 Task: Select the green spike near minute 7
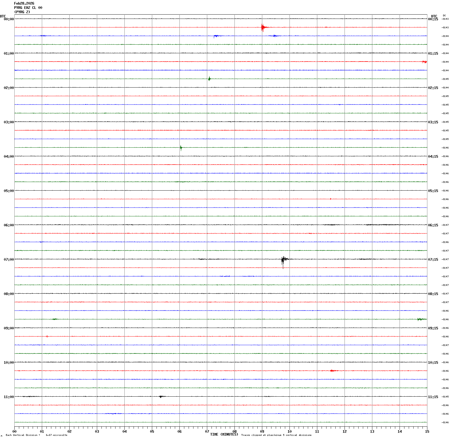tap(209, 79)
